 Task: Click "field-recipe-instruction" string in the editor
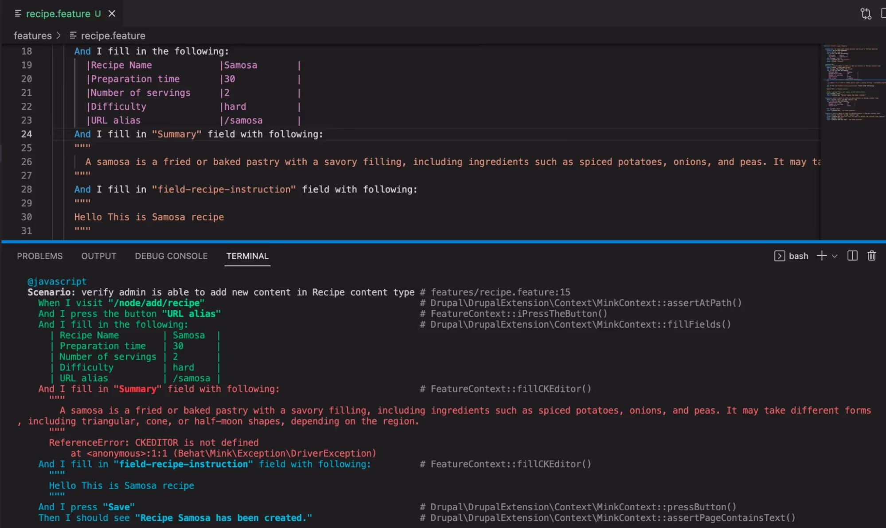[x=224, y=190]
